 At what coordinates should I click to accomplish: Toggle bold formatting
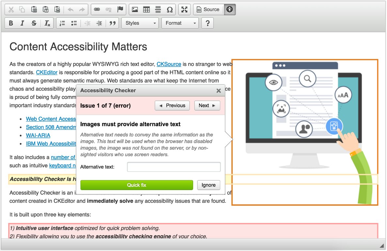(x=11, y=23)
